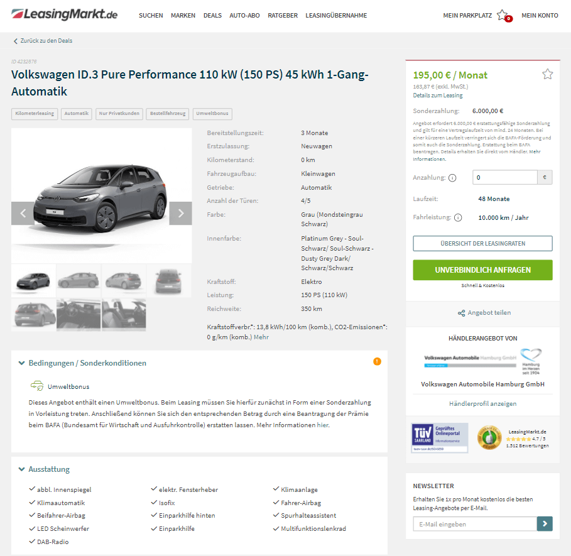The image size is (571, 556).
Task: Go back via Zurück zu den Deals
Action: pyautogui.click(x=43, y=41)
